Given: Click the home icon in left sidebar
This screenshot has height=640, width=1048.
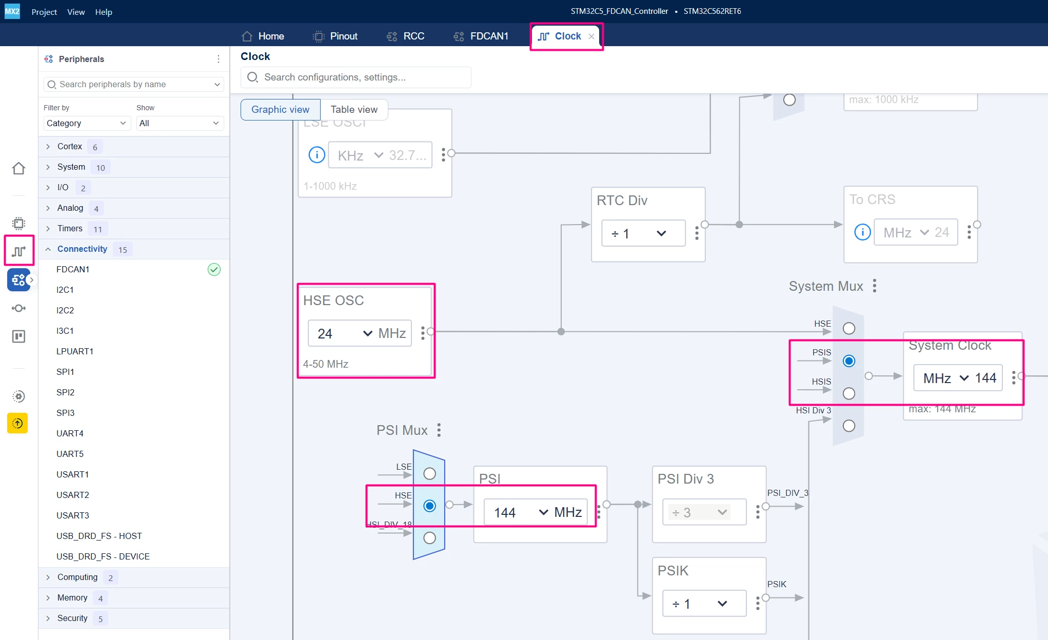Looking at the screenshot, I should tap(19, 168).
